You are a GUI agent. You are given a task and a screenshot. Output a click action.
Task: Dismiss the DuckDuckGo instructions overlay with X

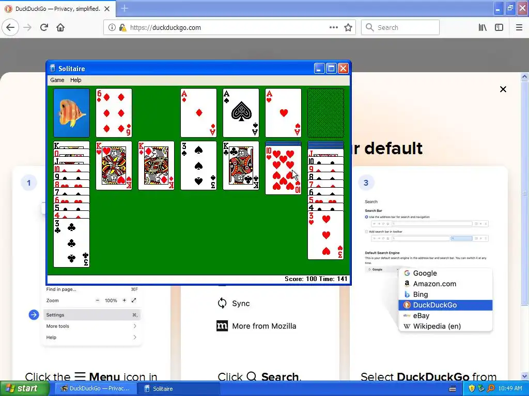(503, 89)
